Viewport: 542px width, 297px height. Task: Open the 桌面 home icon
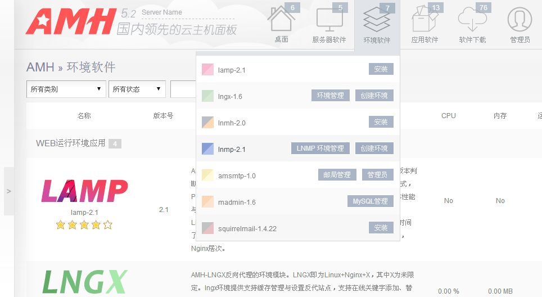pyautogui.click(x=281, y=21)
